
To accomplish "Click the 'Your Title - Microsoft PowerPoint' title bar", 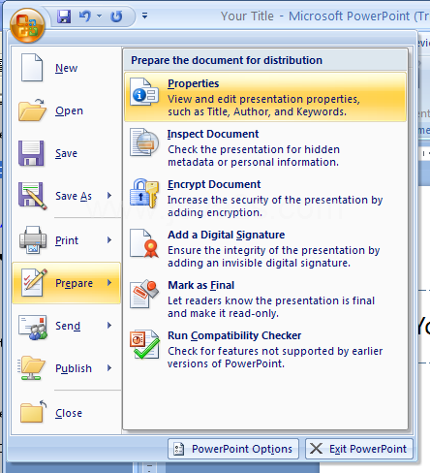I will point(324,16).
